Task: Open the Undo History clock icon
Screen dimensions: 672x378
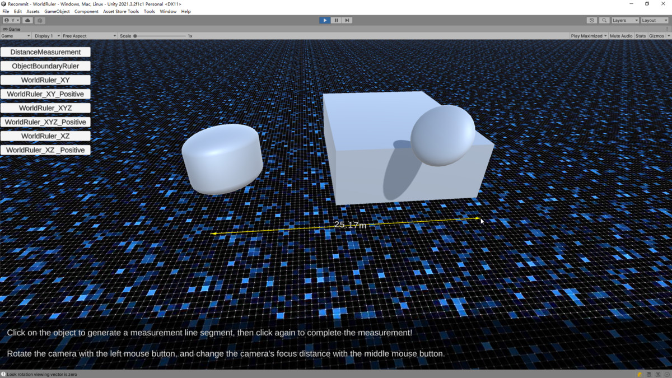Action: point(592,21)
